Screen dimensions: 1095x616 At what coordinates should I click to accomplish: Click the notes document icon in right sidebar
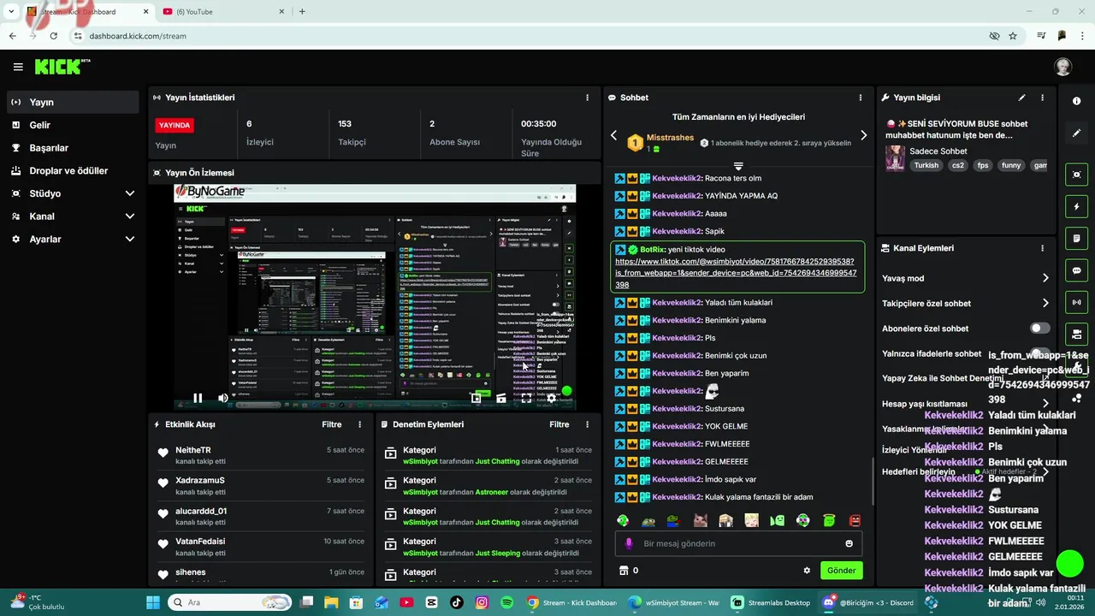[x=1076, y=238]
